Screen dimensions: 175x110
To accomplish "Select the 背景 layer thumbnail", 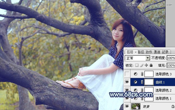I will pyautogui.click(x=136, y=106).
